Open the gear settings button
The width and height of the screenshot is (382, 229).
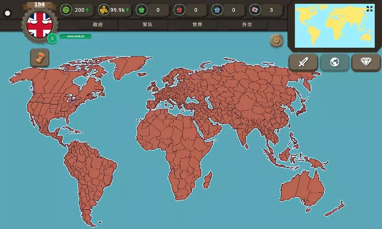point(277,40)
